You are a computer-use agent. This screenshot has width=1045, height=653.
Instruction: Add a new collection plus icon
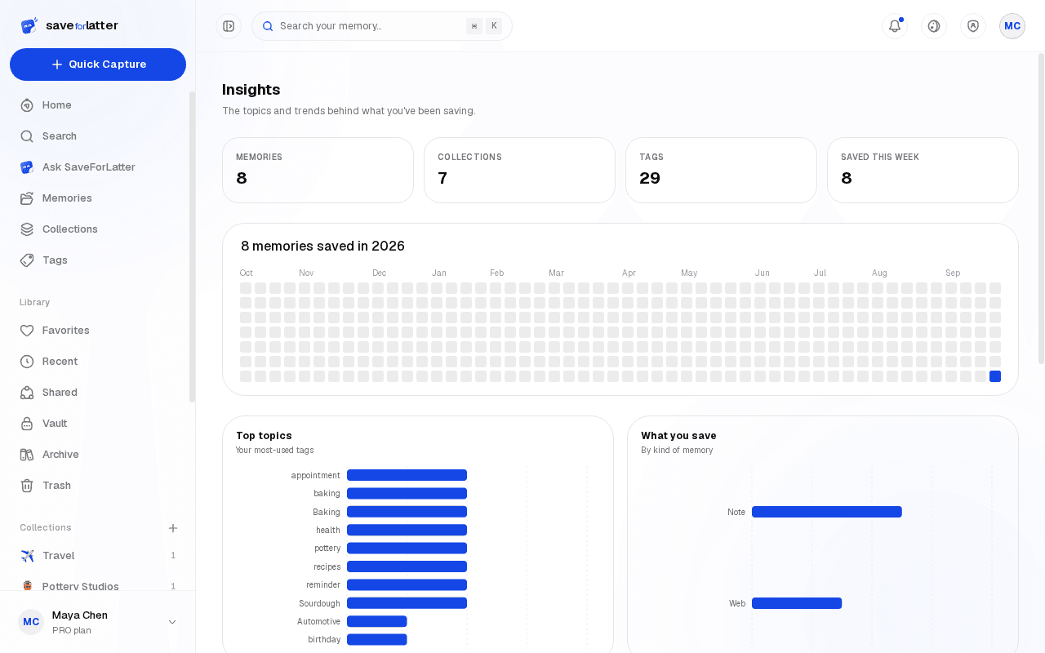(173, 528)
